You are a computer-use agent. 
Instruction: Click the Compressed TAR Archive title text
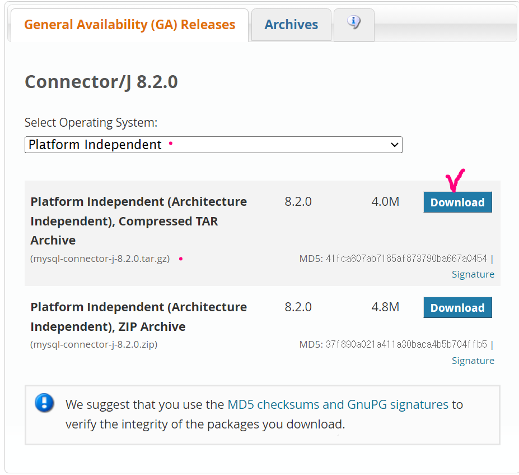[139, 221]
